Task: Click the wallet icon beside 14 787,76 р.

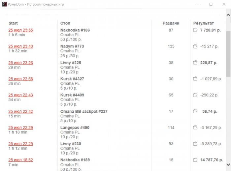Action: tap(195, 160)
